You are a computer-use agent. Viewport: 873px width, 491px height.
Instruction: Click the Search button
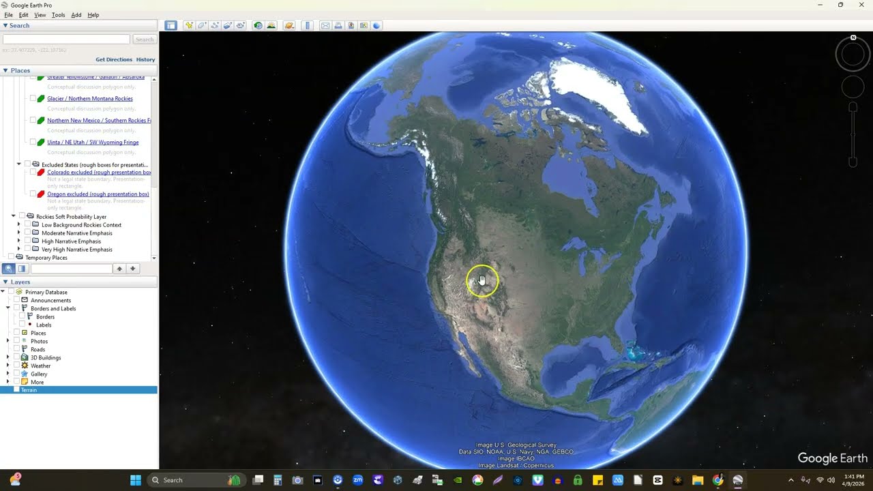tap(145, 40)
